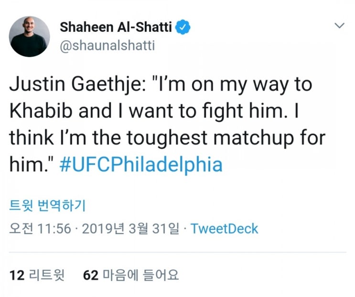
Task: Click the 마음에 들어요 label text
Action: pos(141,276)
